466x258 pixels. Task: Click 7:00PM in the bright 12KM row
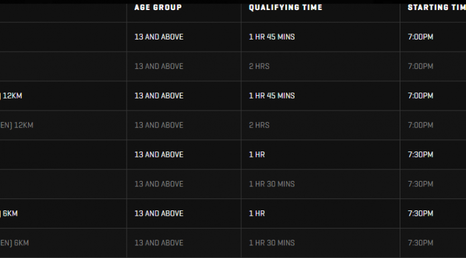tap(420, 96)
